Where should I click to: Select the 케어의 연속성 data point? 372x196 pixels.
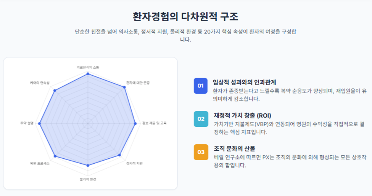(55, 91)
